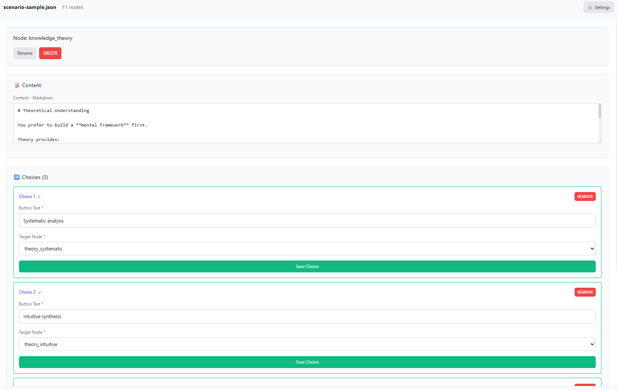This screenshot has width=617, height=390.
Task: Click the text area resize handle
Action: pos(599,141)
